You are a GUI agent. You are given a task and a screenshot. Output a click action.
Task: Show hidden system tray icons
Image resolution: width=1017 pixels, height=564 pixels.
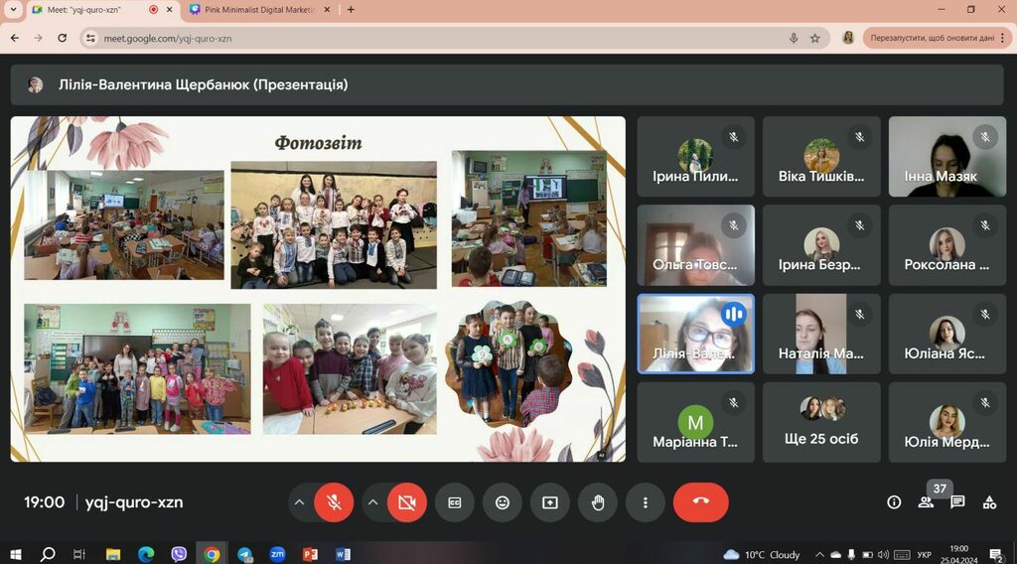[x=819, y=554]
